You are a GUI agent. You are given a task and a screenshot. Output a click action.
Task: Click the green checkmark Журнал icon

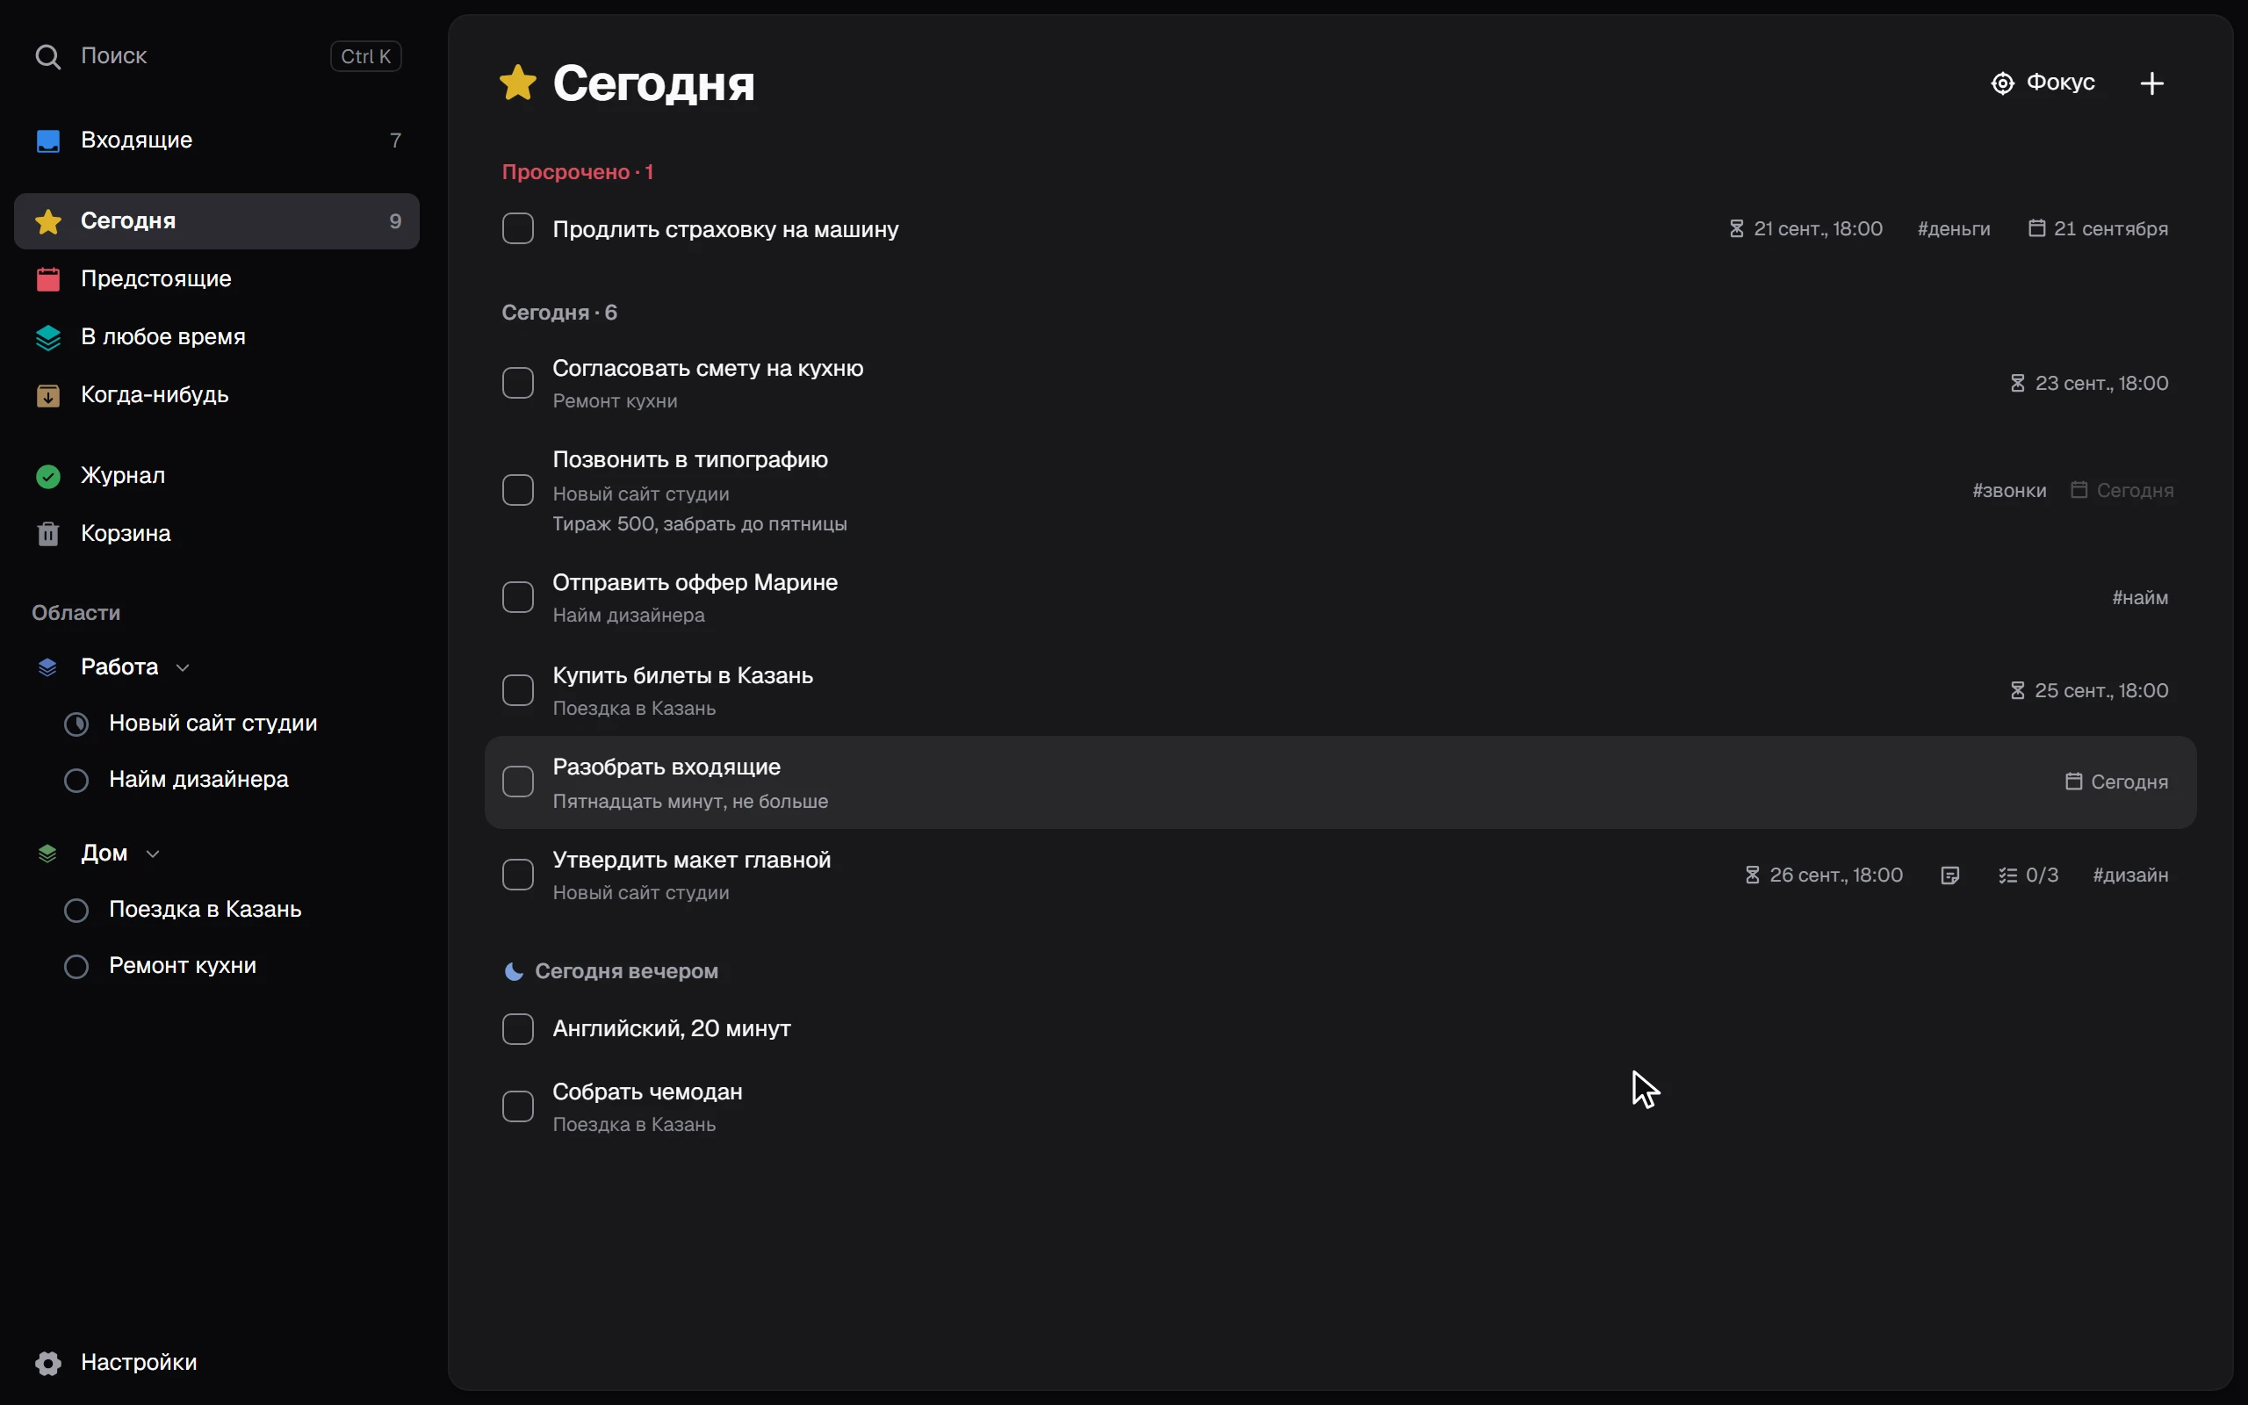(47, 476)
